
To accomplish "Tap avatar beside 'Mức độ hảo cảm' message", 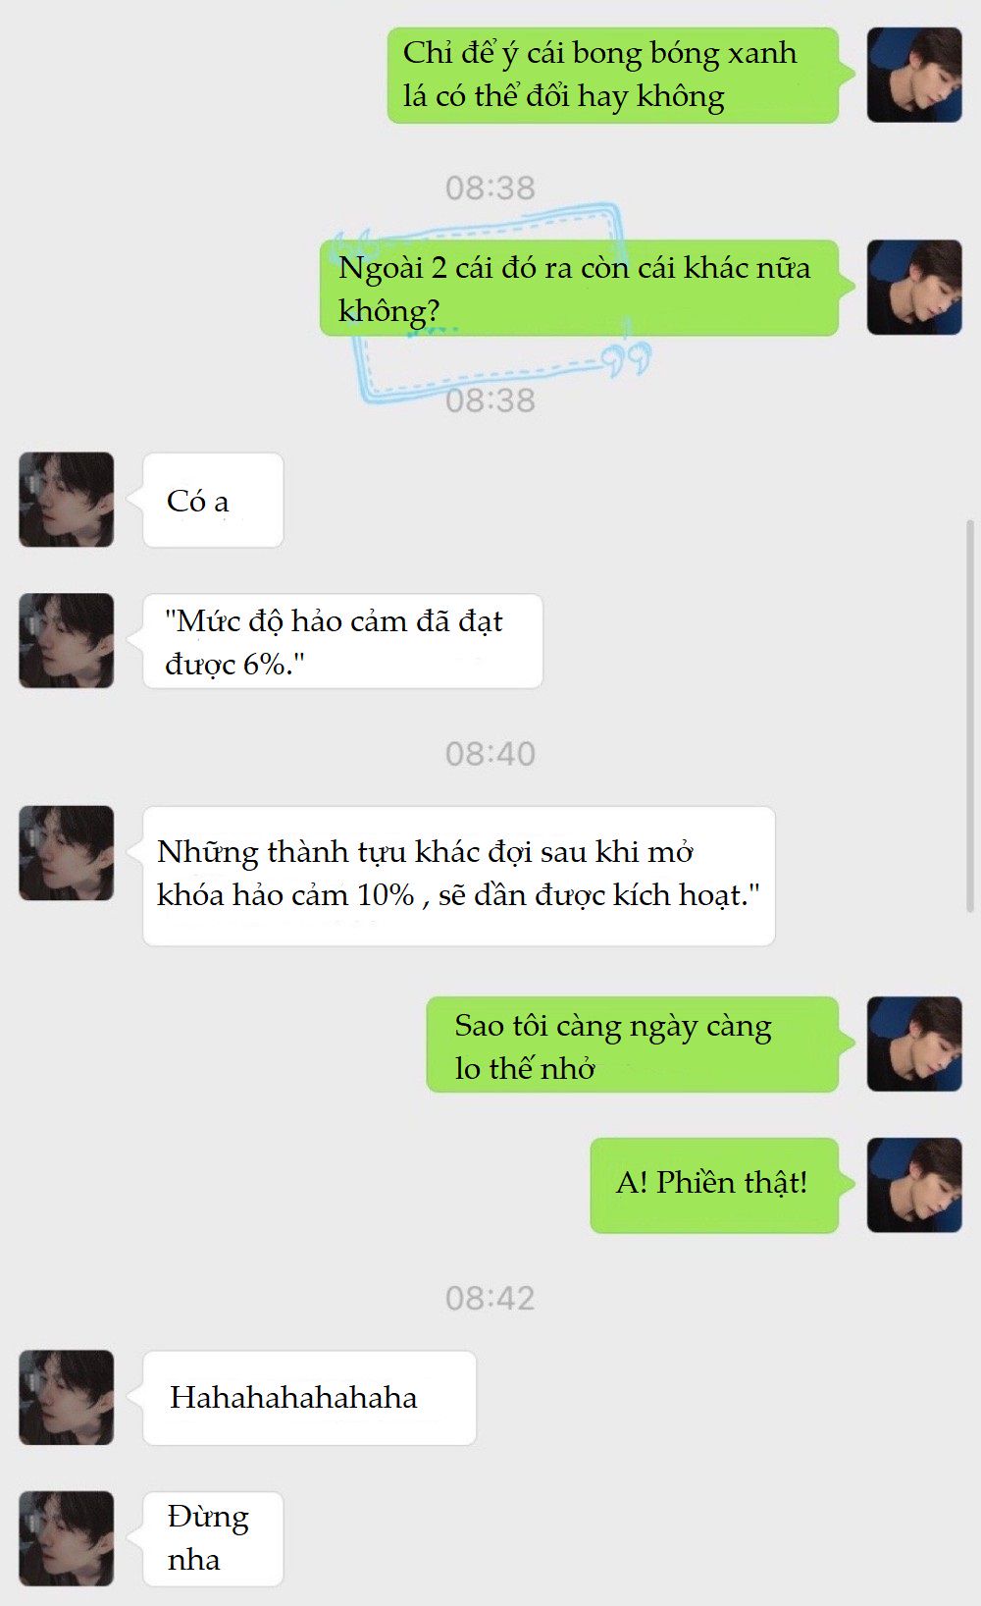I will click(67, 641).
